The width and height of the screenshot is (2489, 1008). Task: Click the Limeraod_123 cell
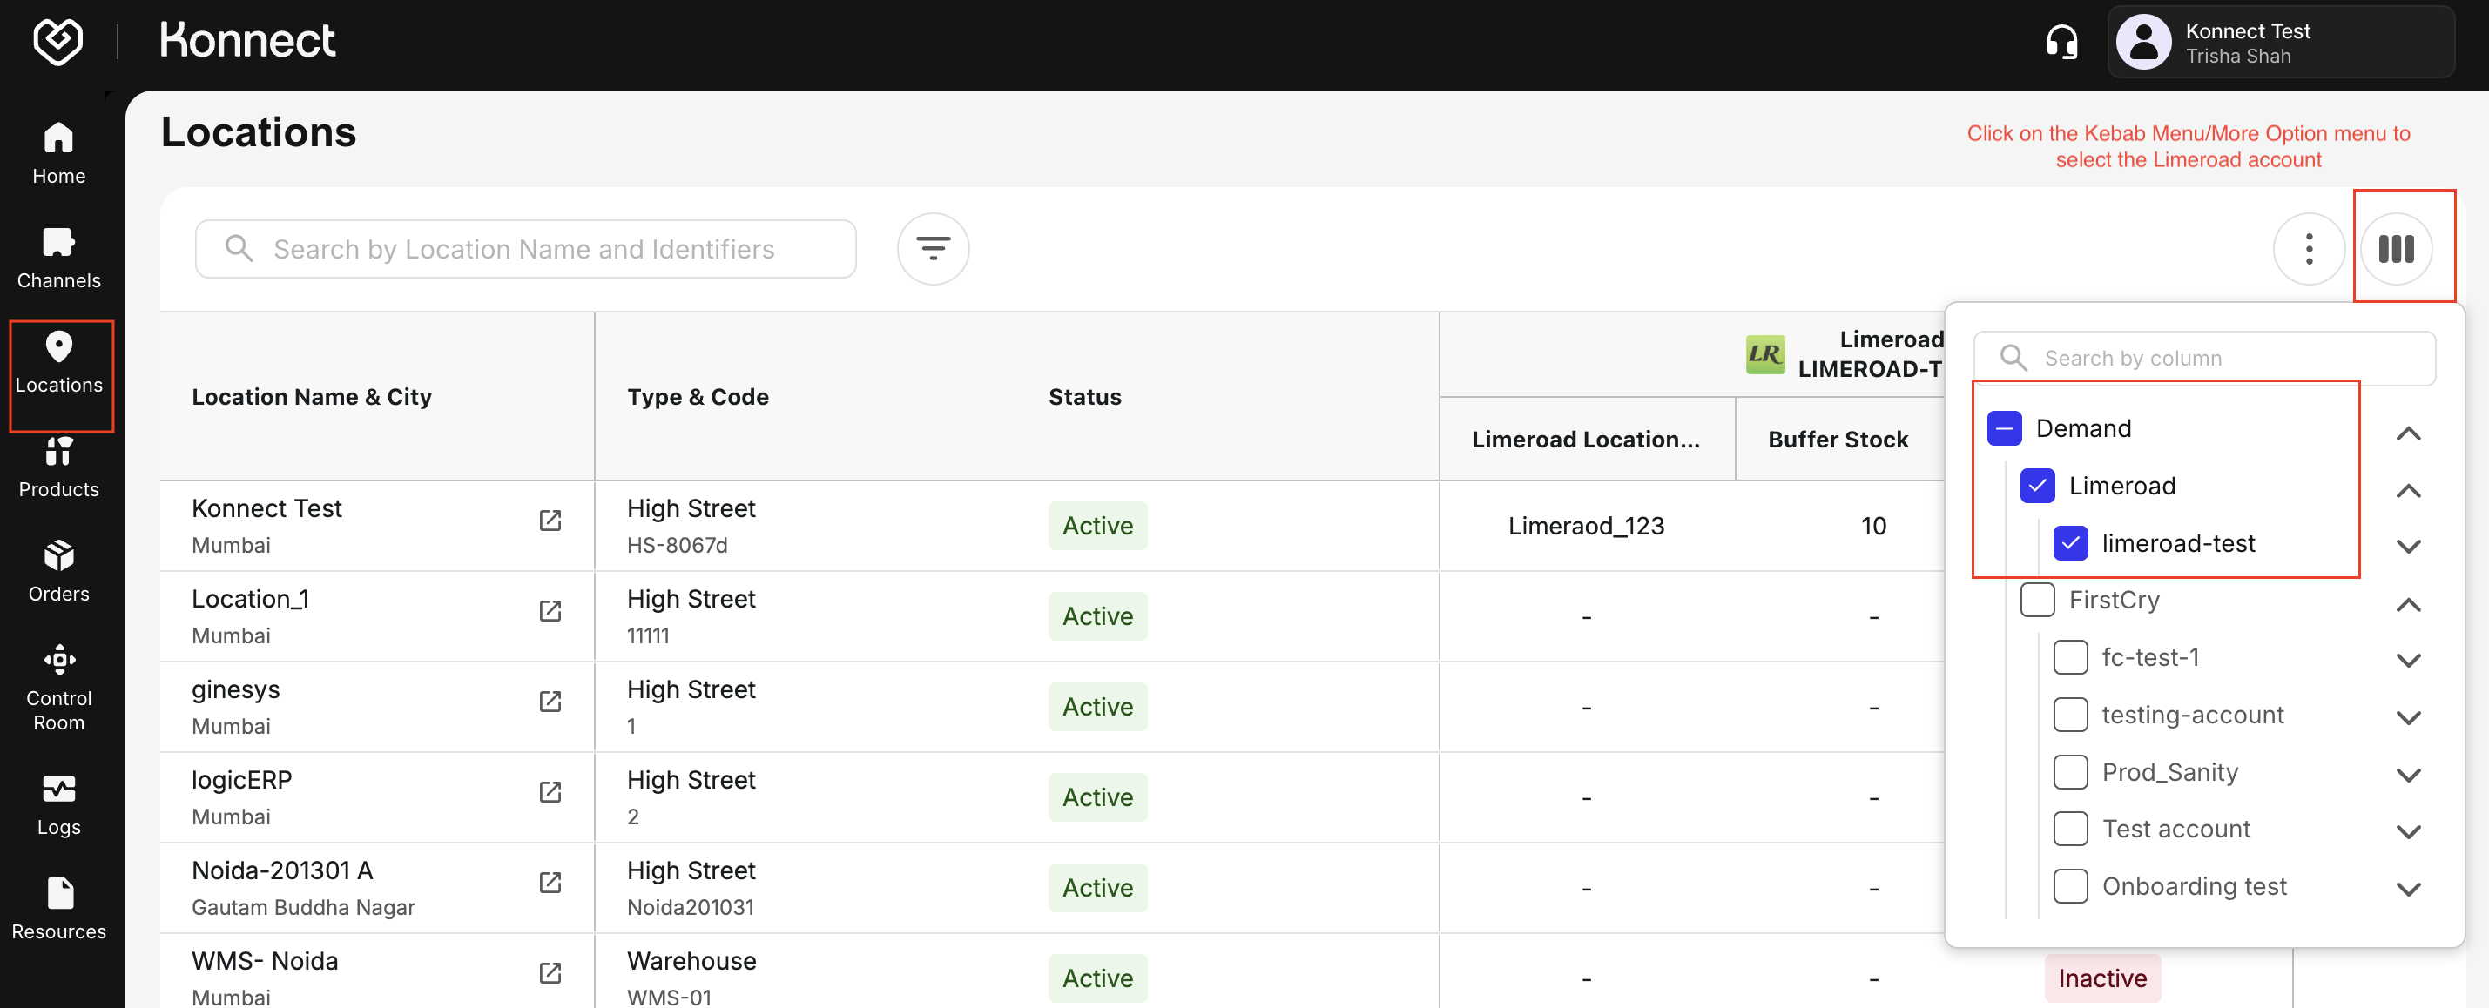1585,527
